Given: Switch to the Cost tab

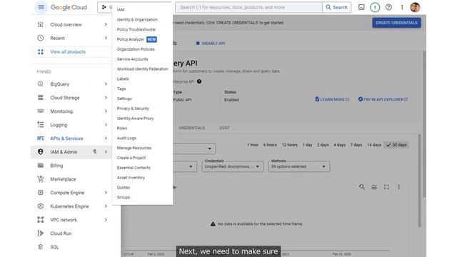Looking at the screenshot, I should 225,128.
